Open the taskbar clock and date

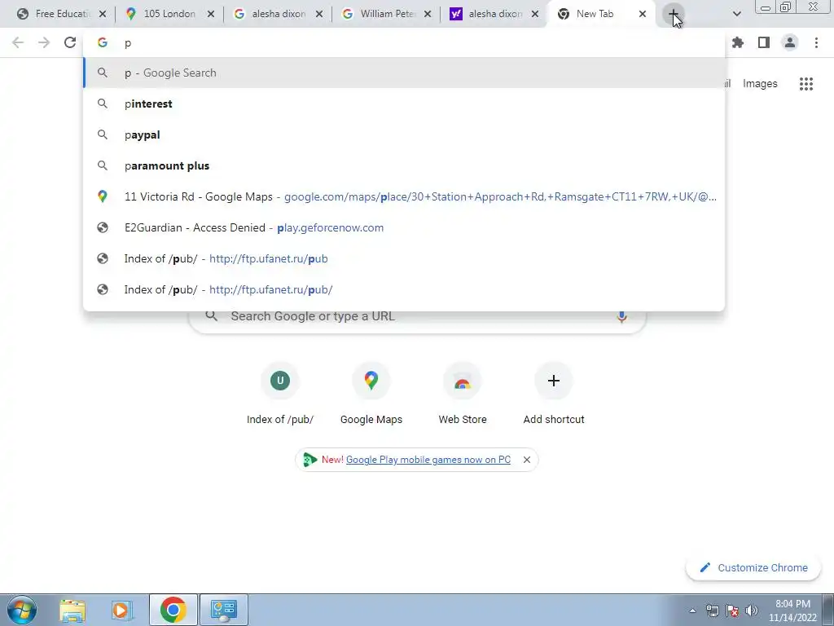792,611
